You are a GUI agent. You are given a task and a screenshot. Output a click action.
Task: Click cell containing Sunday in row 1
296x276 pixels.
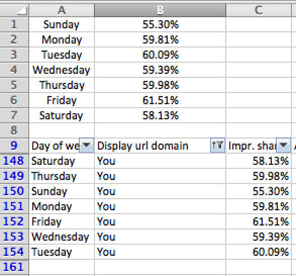tap(62, 24)
